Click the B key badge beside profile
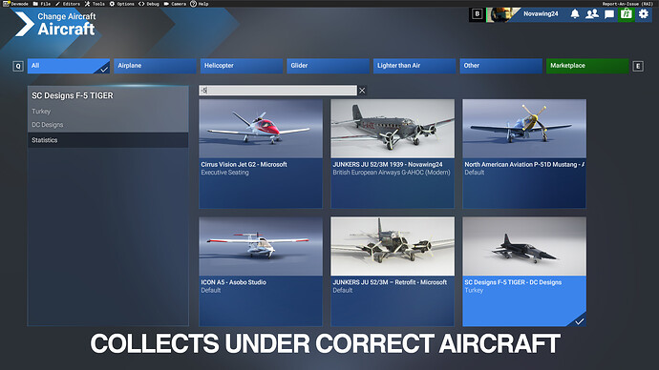The height and width of the screenshot is (370, 659). (x=477, y=14)
